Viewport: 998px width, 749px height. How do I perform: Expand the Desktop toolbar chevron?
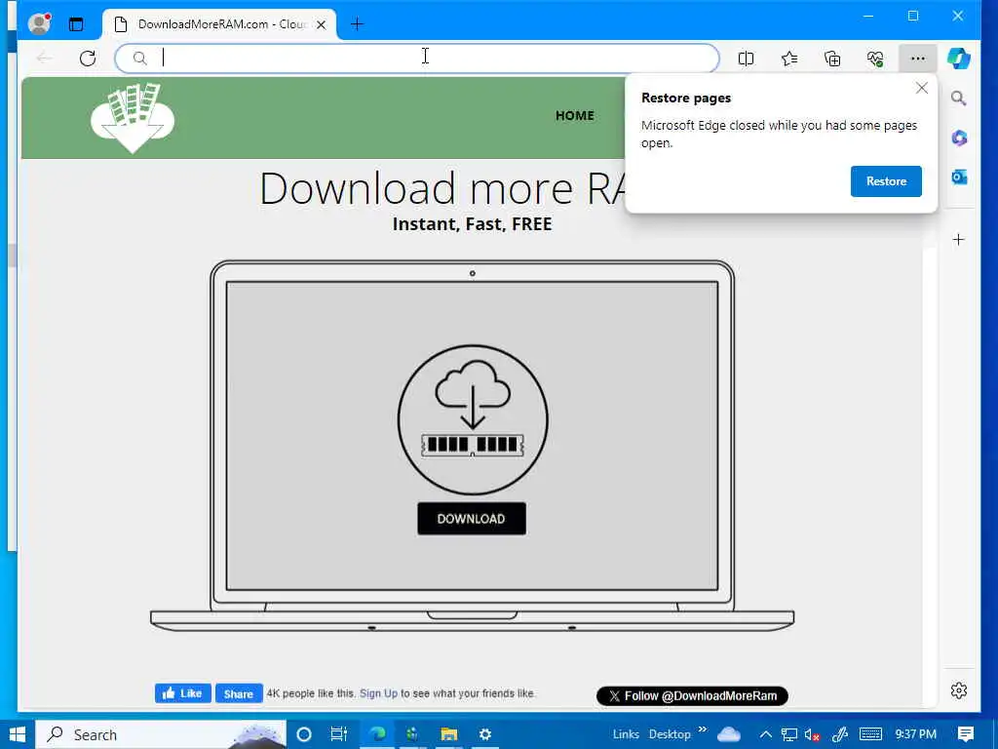point(703,729)
